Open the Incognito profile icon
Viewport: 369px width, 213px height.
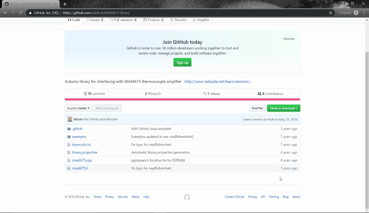356,13
